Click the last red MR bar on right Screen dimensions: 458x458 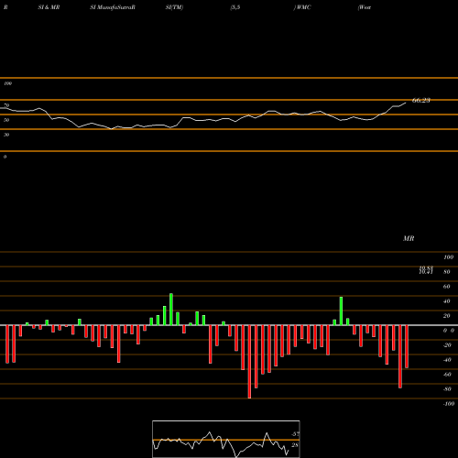coord(407,346)
